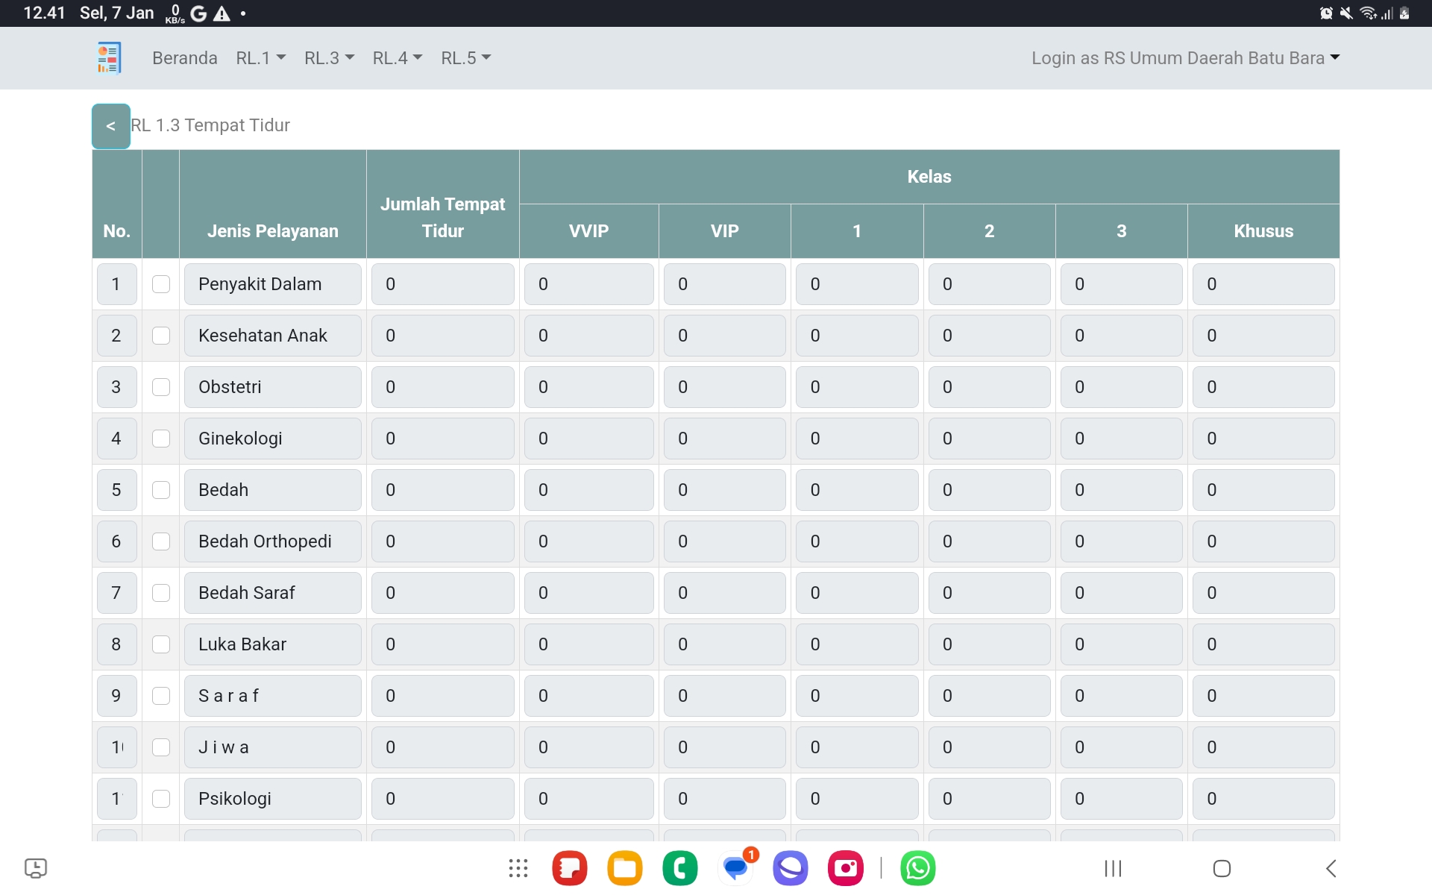Open the red notes app icon
This screenshot has width=1432, height=895.
pyautogui.click(x=570, y=868)
